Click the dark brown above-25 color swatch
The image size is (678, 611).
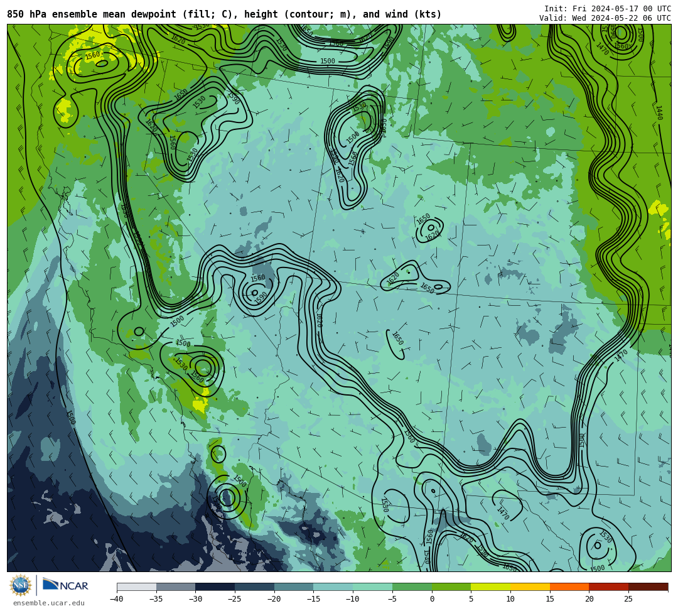tap(648, 587)
